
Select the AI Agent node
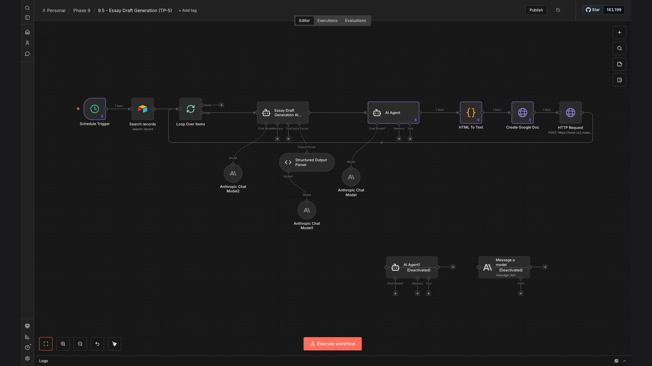tap(393, 113)
